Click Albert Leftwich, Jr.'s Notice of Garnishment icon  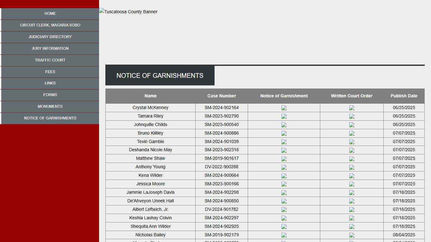click(x=284, y=210)
